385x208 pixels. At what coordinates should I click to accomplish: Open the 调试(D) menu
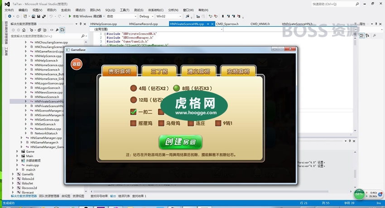pos(80,10)
